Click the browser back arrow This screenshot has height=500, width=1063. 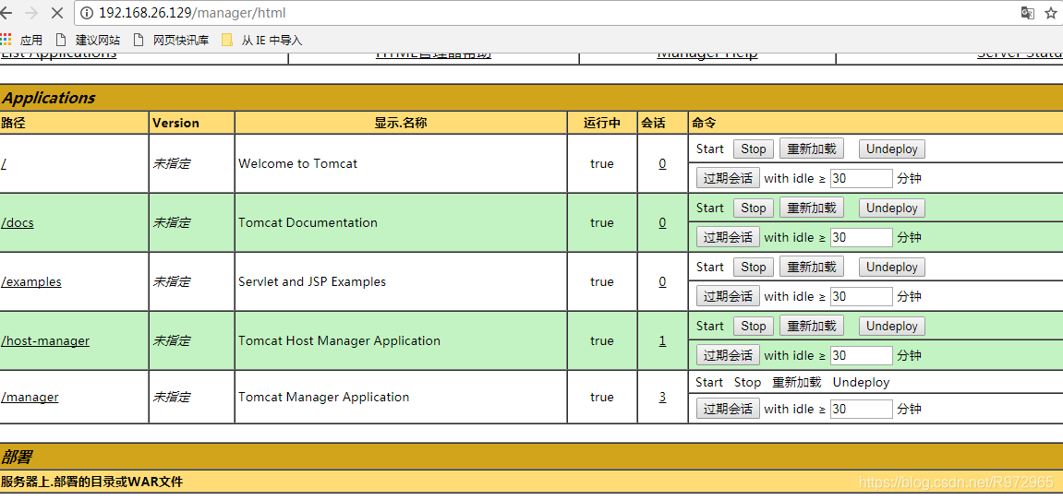[6, 12]
